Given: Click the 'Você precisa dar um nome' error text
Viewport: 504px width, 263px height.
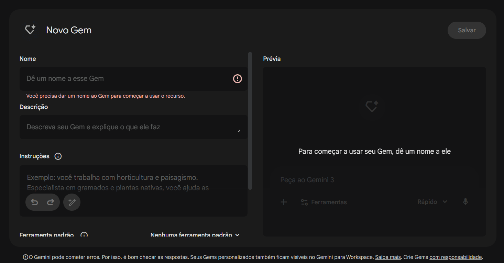Looking at the screenshot, I should (x=106, y=96).
